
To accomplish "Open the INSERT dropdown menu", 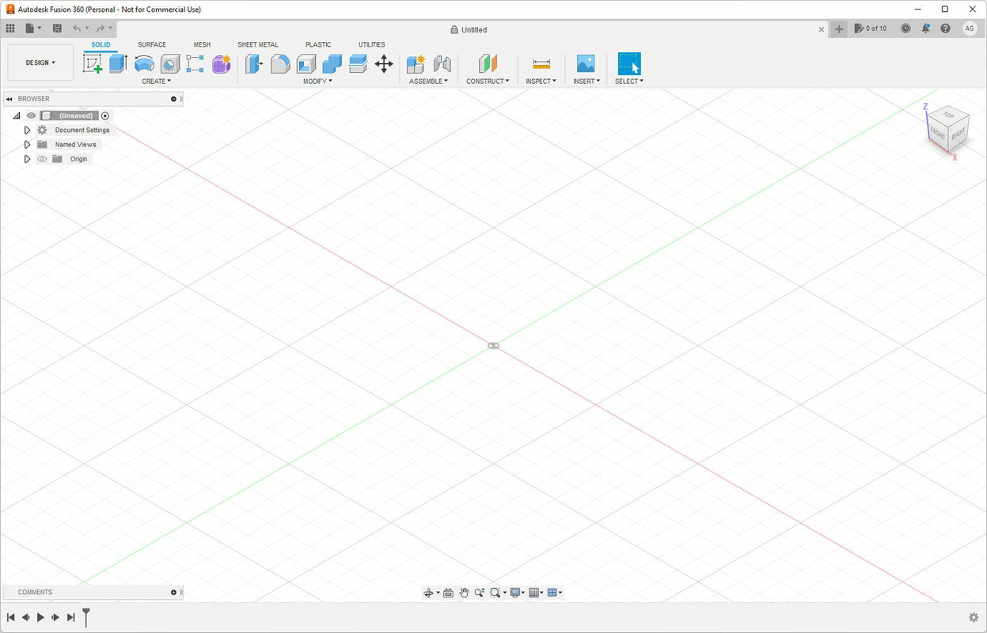I will pos(587,81).
